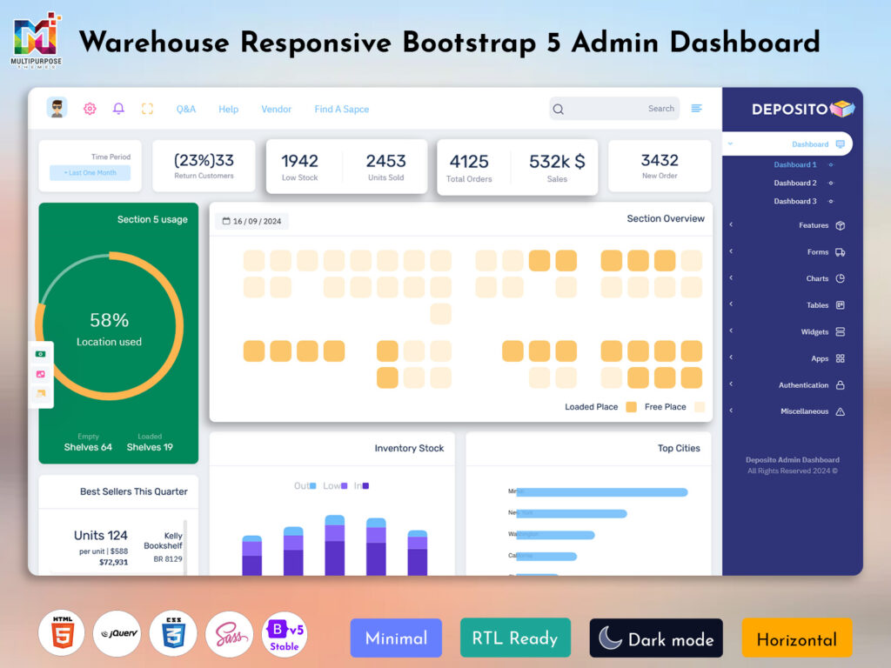Select Dashboard 2 in the sidebar

(x=794, y=183)
